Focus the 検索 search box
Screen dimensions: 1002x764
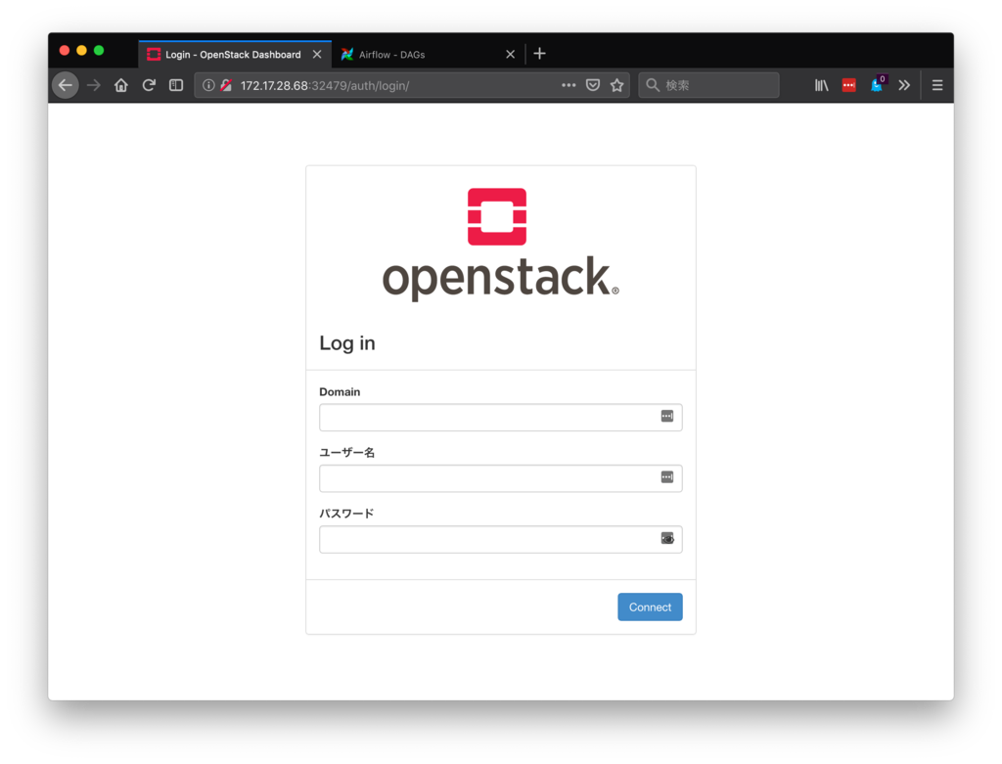pyautogui.click(x=709, y=85)
